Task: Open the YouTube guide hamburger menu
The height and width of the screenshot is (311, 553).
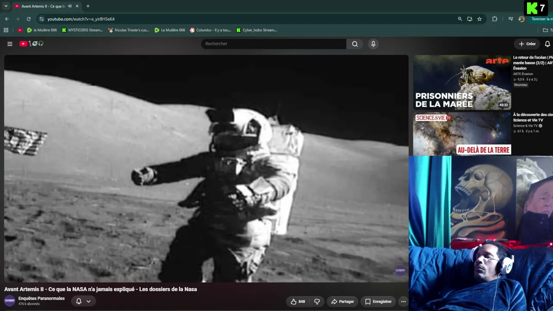Action: [x=10, y=44]
